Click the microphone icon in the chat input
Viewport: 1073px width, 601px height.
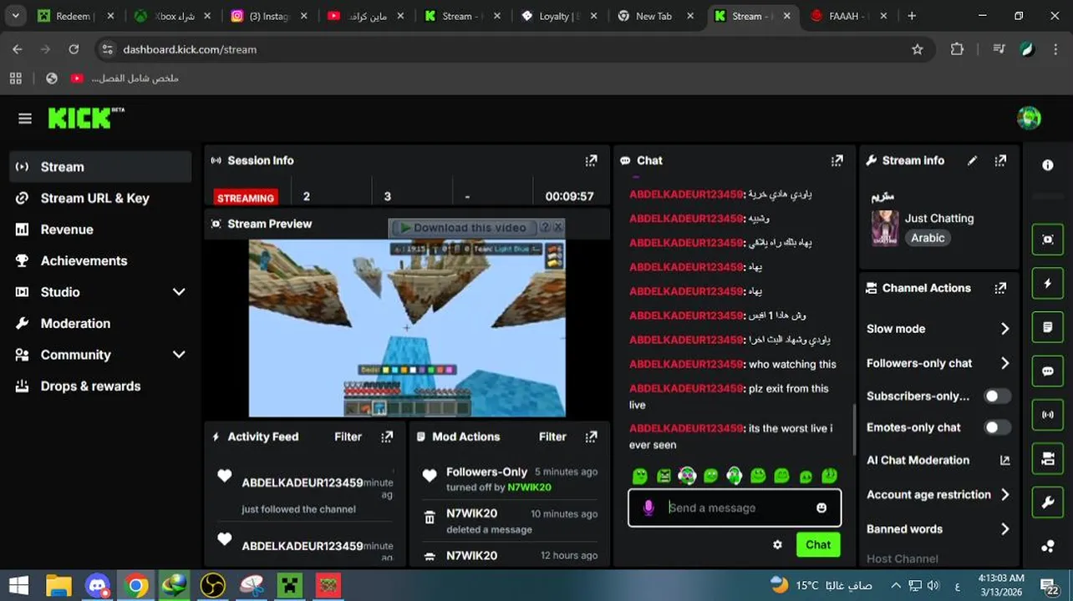click(648, 508)
